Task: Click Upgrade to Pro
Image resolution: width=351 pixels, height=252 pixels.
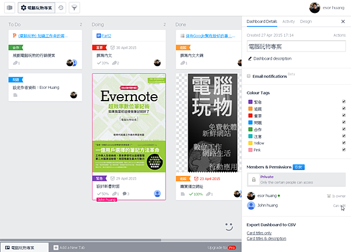Action: [x=221, y=247]
